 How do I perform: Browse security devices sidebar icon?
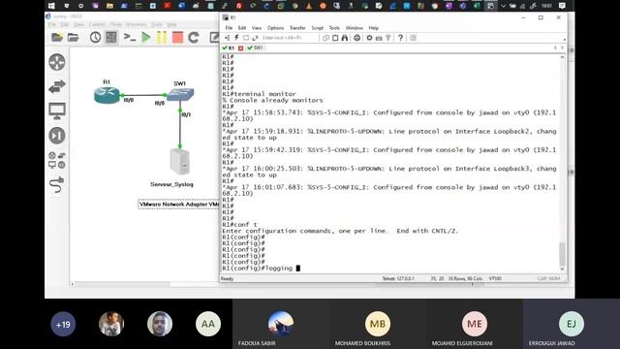(57, 136)
